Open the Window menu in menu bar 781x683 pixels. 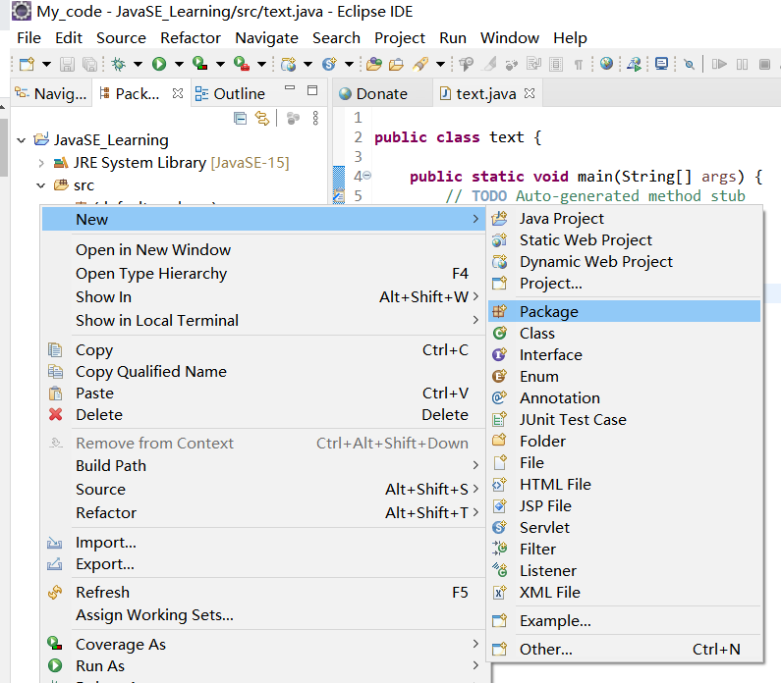click(x=509, y=38)
